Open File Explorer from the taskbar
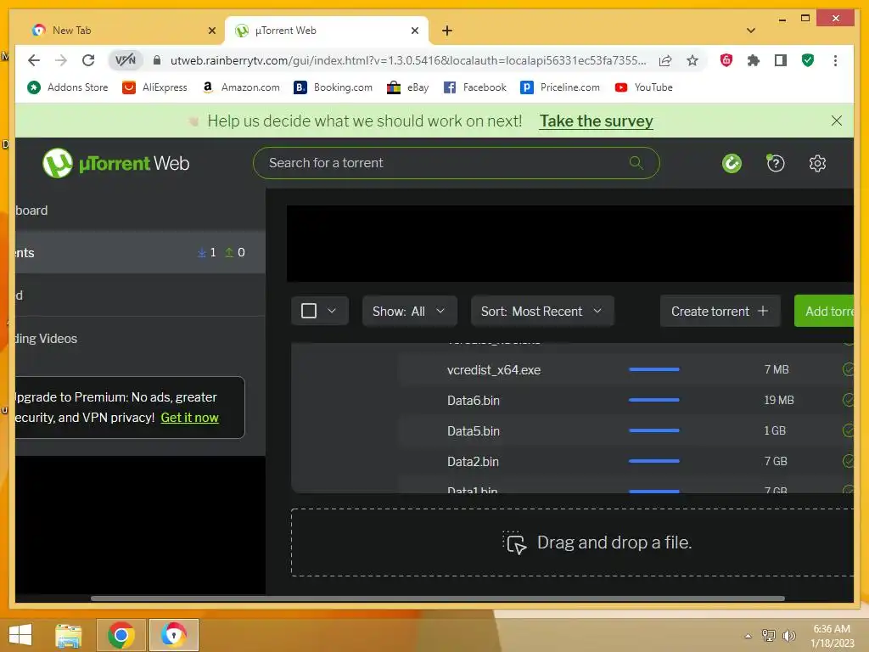This screenshot has height=652, width=869. (68, 635)
